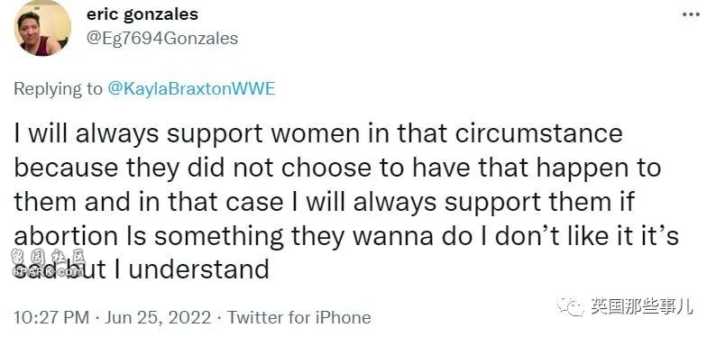The height and width of the screenshot is (337, 716).
Task: Click the 10:27 PM timestamp
Action: (x=51, y=317)
